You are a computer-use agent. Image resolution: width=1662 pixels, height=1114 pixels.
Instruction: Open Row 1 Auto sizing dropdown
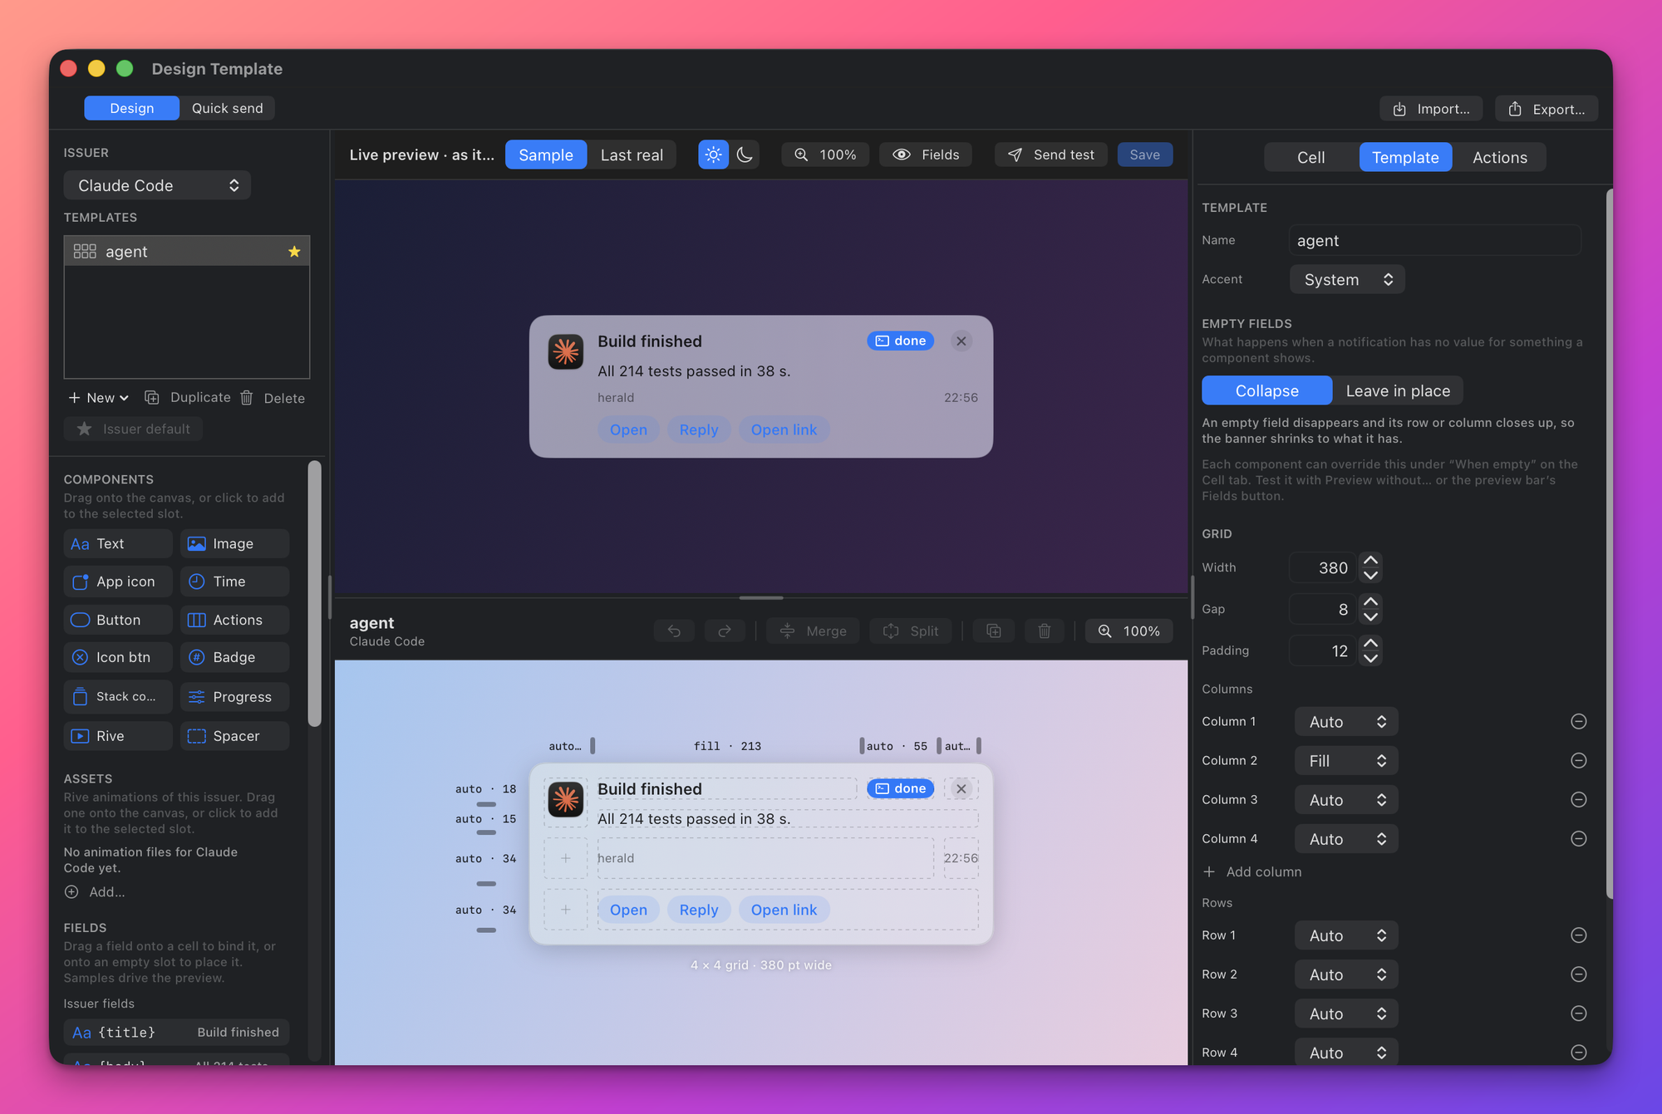[x=1346, y=935]
